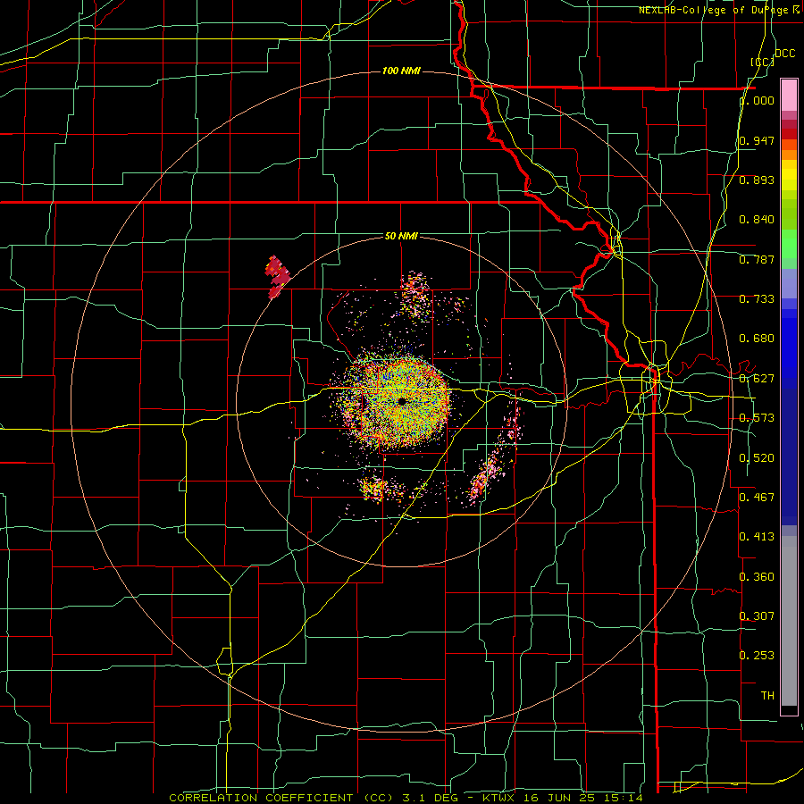Click the black radar site dot at the center

coord(402,401)
